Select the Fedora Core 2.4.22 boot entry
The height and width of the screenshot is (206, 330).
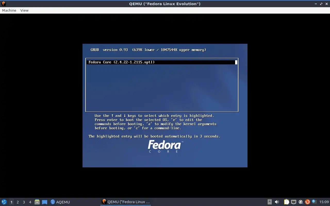[162, 62]
